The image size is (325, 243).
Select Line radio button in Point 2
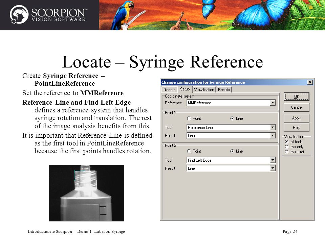[237, 151]
